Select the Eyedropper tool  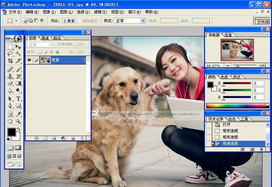pos(18,114)
